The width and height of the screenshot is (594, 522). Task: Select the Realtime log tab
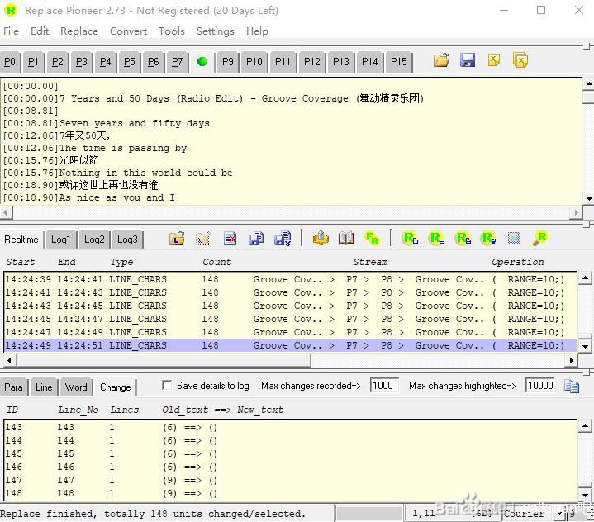pyautogui.click(x=21, y=240)
